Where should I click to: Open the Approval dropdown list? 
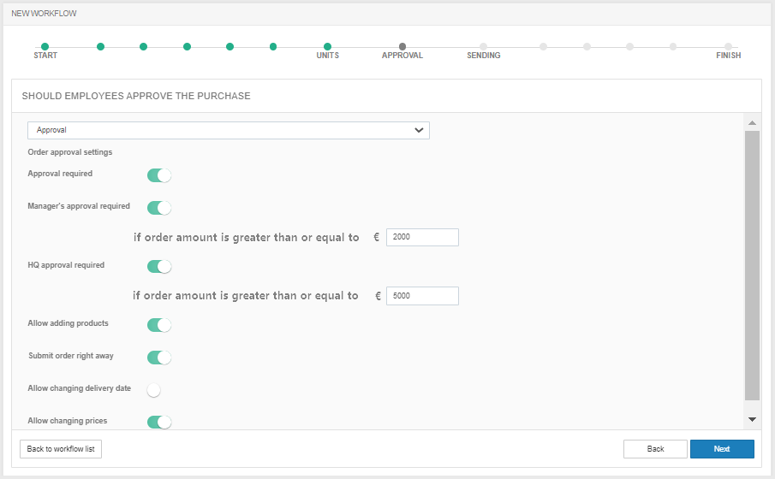(229, 130)
